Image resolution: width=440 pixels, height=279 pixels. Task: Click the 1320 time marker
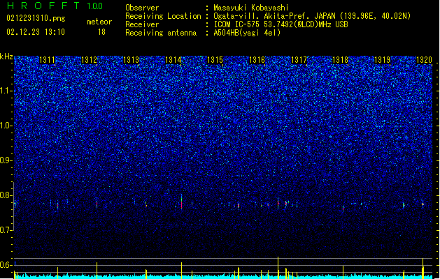pyautogui.click(x=424, y=60)
